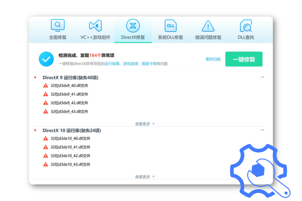Click the DirectX repair X icon

click(x=133, y=25)
